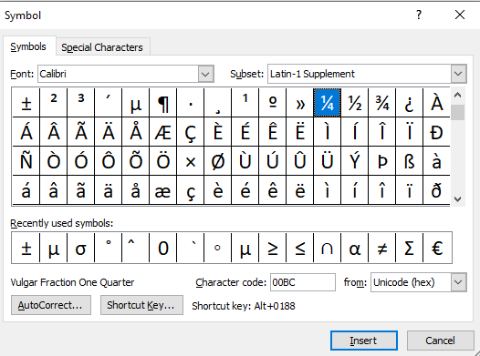Click in the Character code field
480x356 pixels.
click(x=302, y=282)
